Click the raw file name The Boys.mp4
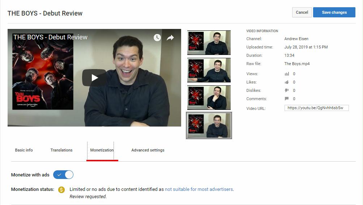This screenshot has width=363, height=205. [x=297, y=64]
